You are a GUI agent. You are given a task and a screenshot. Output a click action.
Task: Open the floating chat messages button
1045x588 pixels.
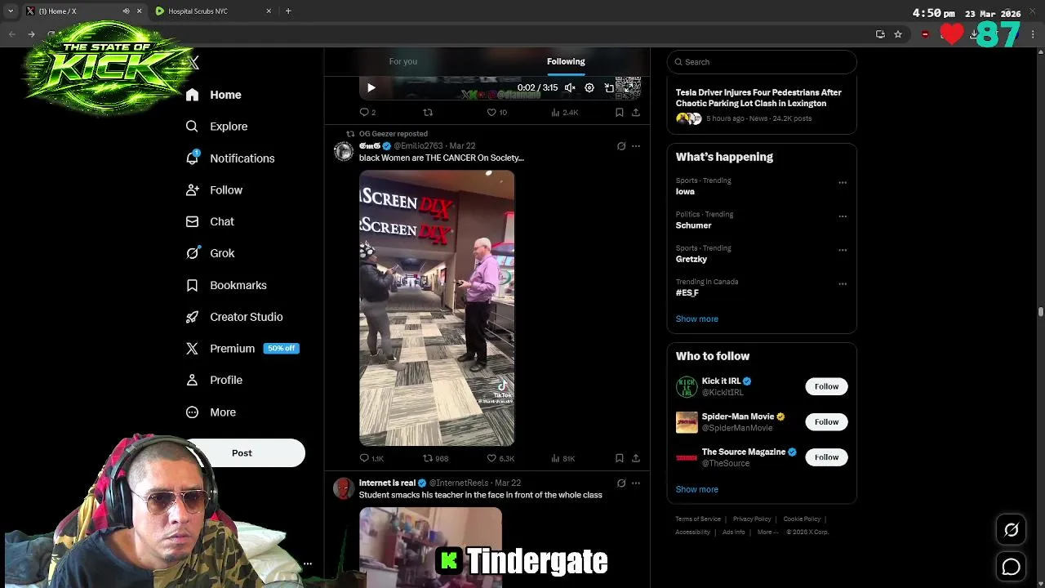coord(1011,567)
